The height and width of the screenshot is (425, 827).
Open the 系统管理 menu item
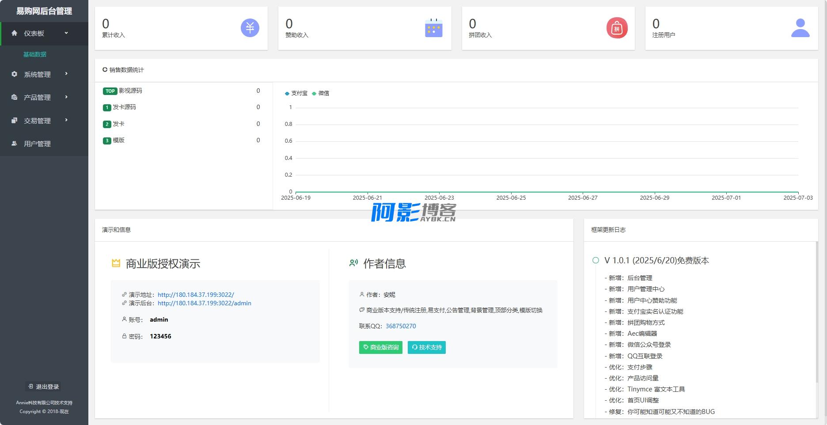(38, 74)
